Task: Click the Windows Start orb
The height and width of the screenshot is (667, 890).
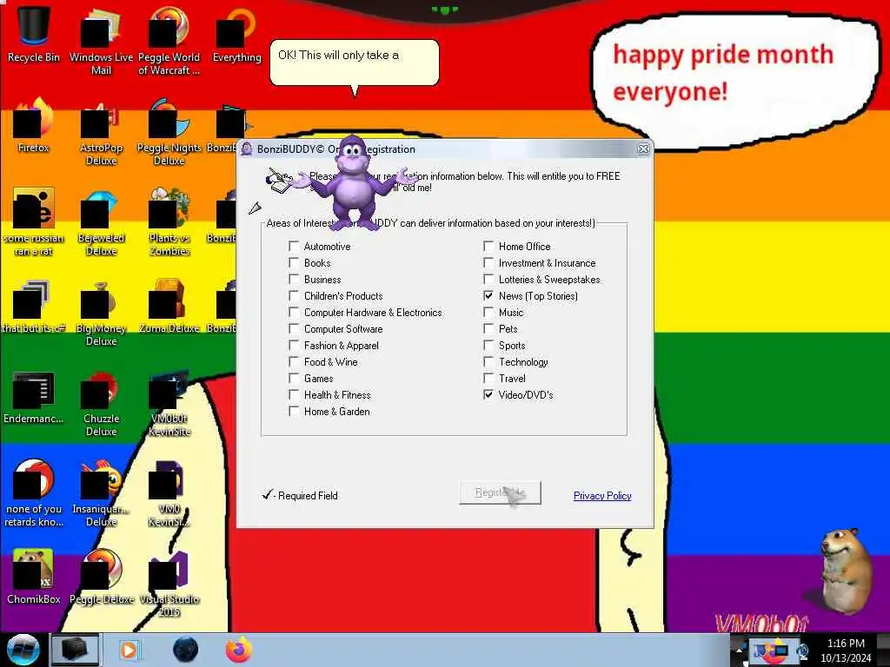Action: [23, 650]
